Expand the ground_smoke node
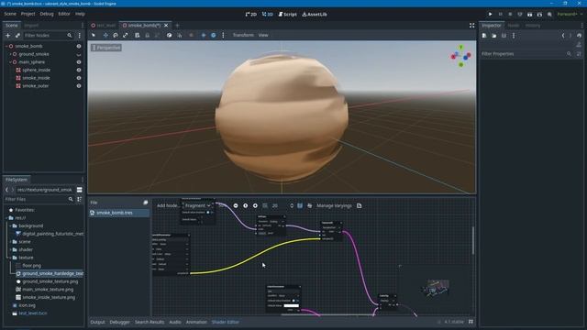Viewport: 587px width, 330px height. (10, 54)
